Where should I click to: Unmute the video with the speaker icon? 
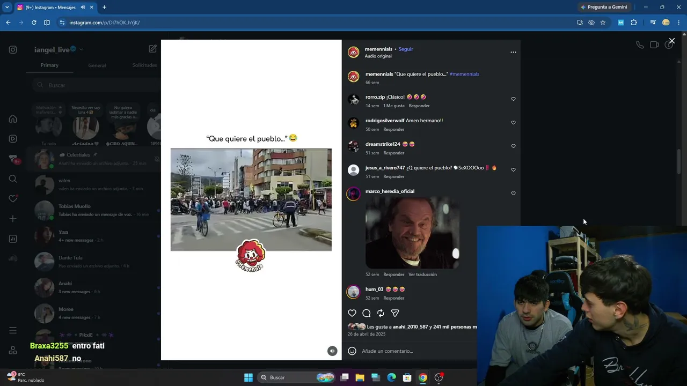point(332,351)
